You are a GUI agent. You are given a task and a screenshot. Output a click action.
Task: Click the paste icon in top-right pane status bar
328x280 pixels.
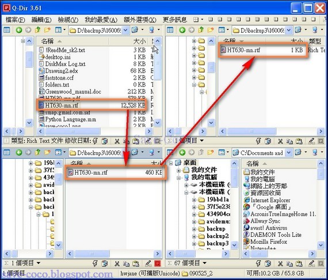299,141
